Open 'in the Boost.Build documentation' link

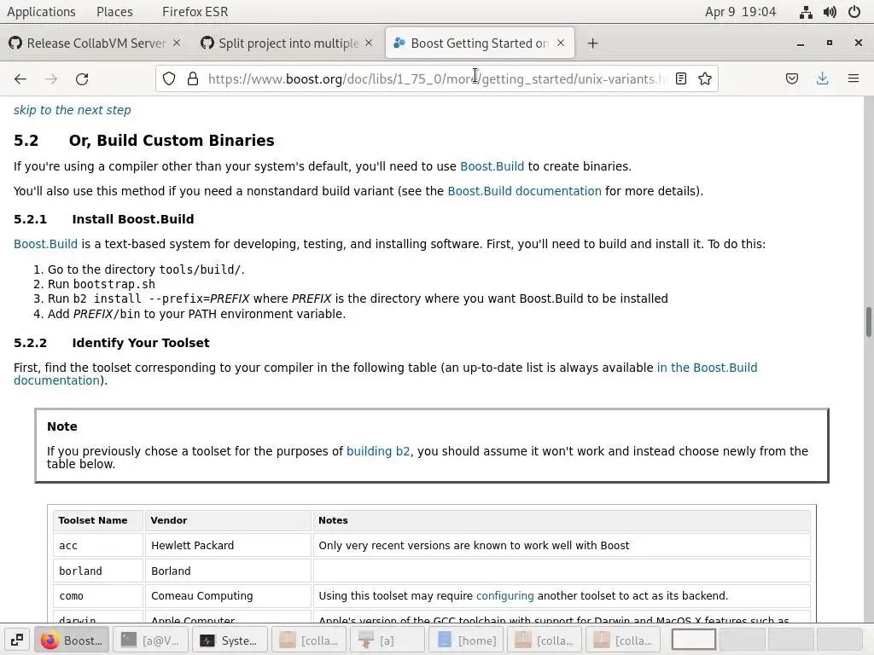pos(707,368)
